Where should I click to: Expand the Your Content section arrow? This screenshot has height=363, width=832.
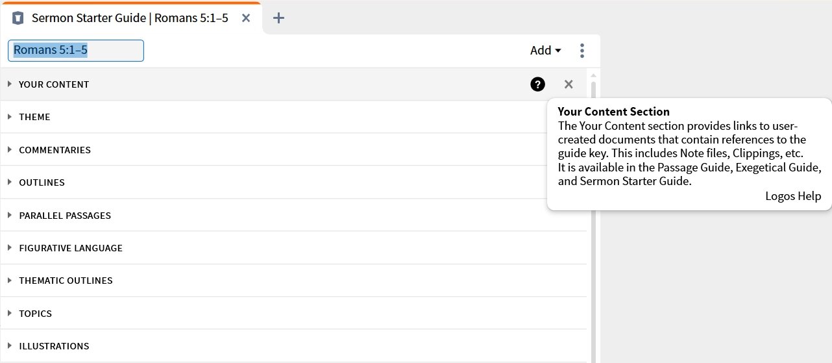[10, 84]
